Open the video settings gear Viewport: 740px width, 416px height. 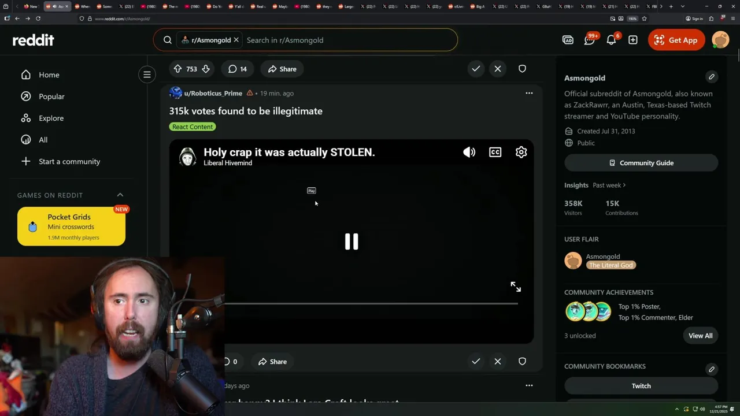click(x=521, y=152)
